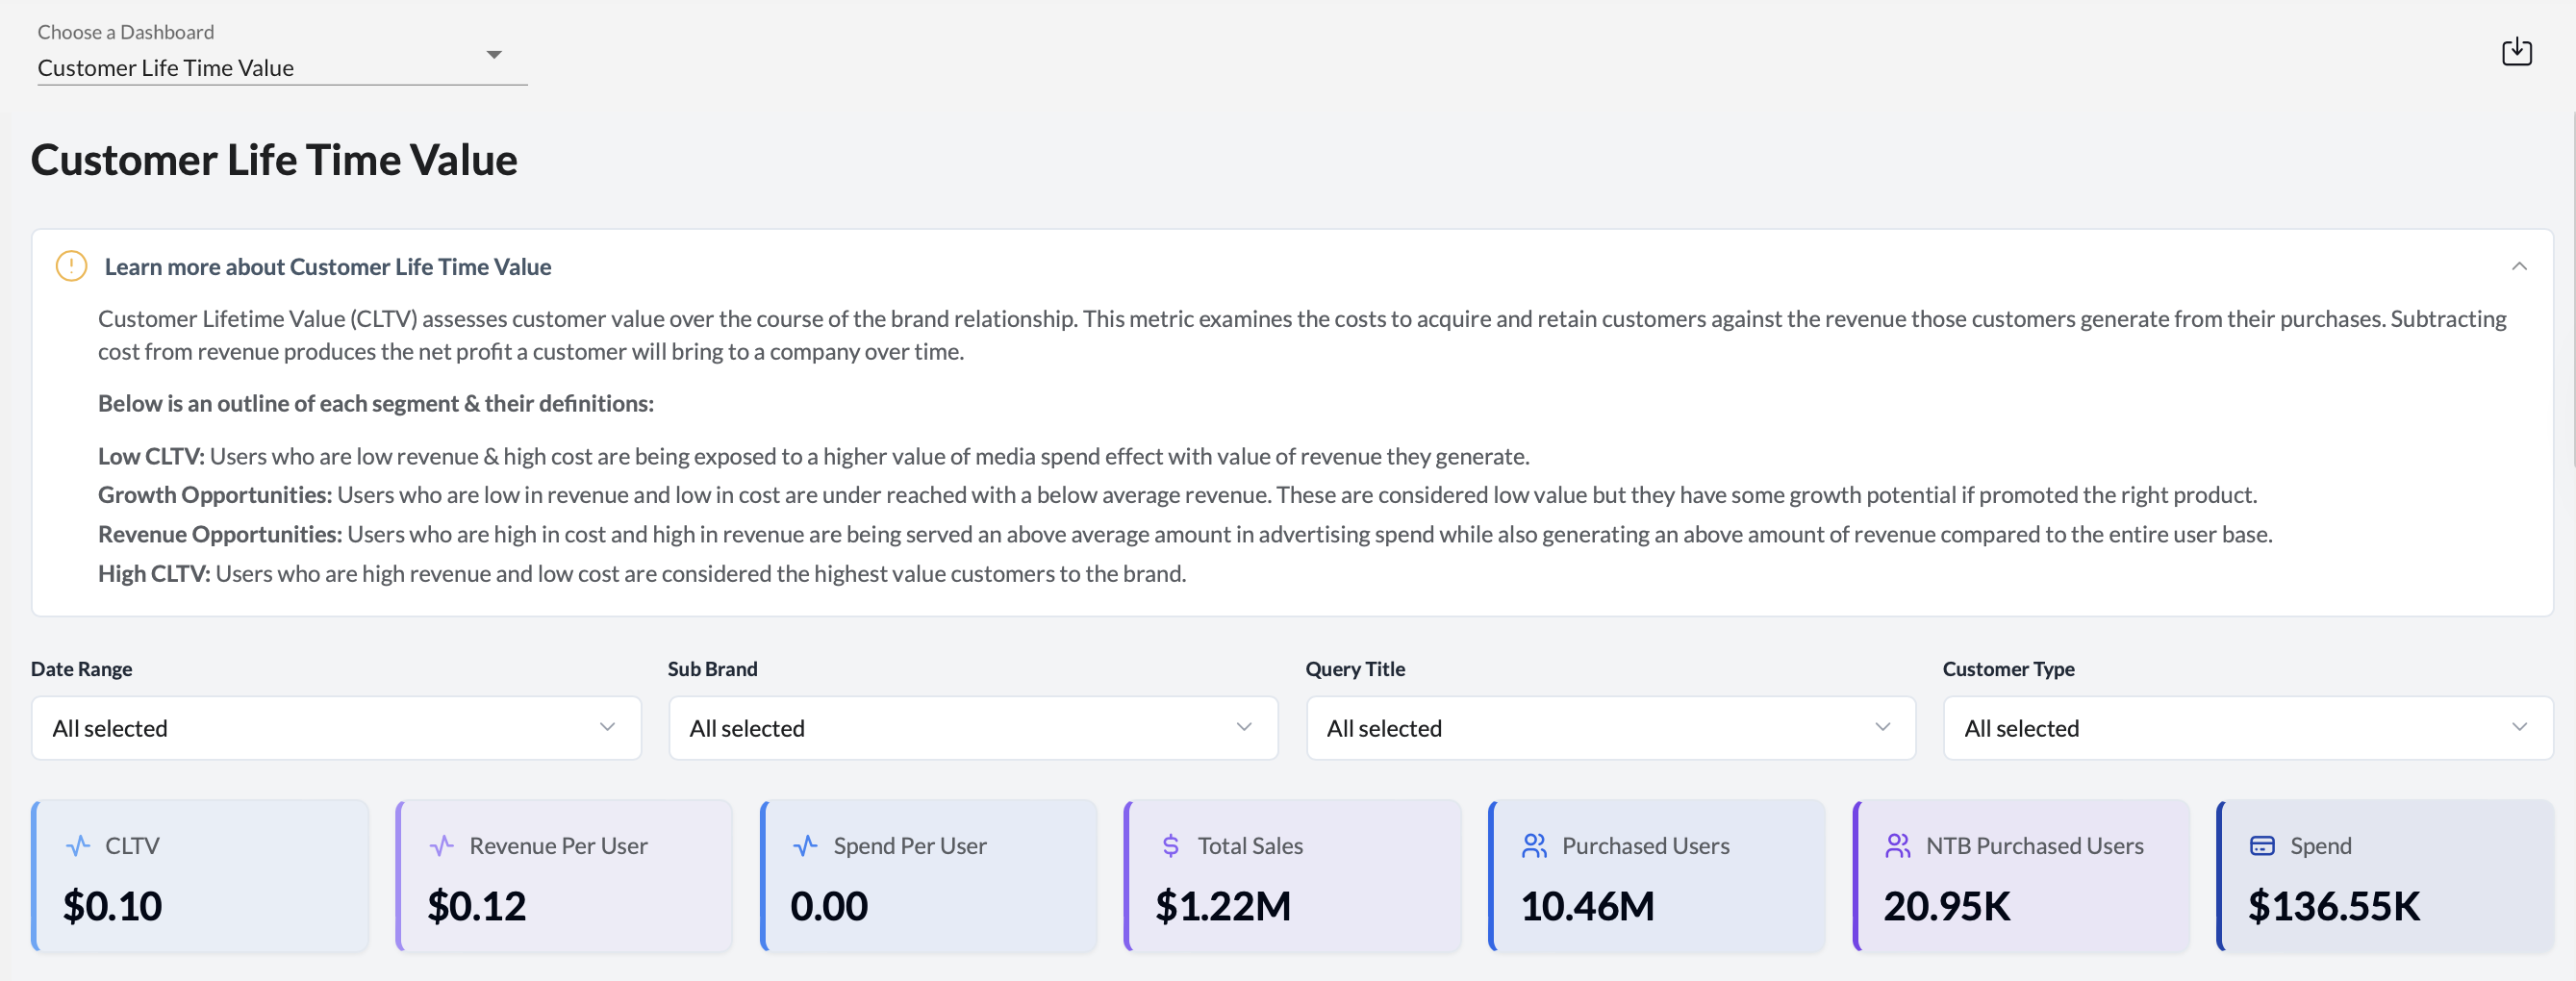
Task: Open the Query Title dropdown
Action: coord(1611,728)
